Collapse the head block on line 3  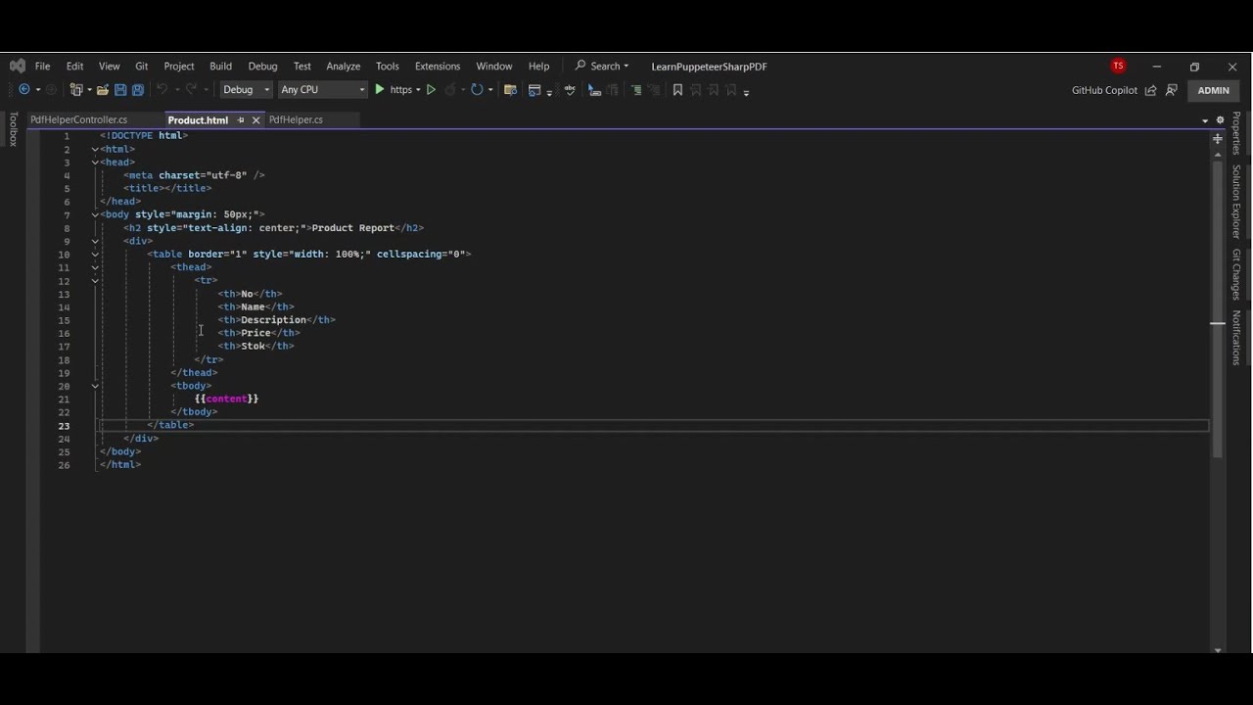[95, 163]
